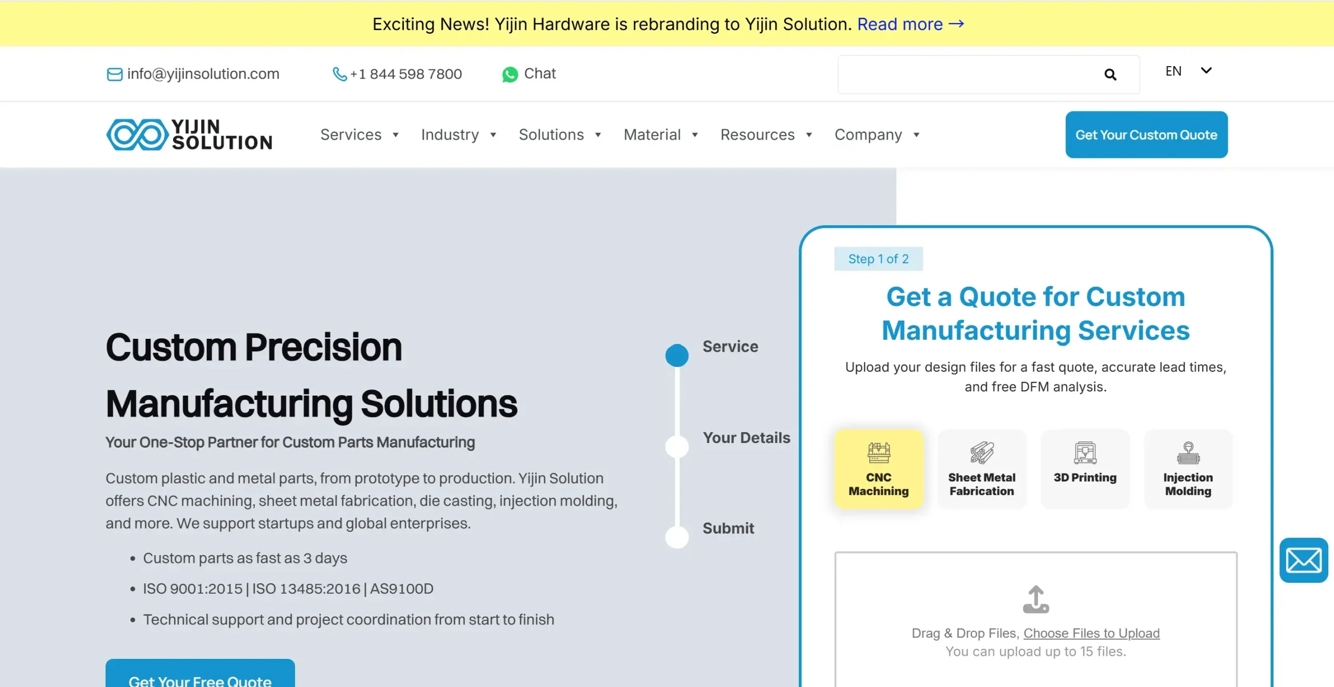The width and height of the screenshot is (1334, 687).
Task: Select the CNC Machining service card
Action: 879,469
